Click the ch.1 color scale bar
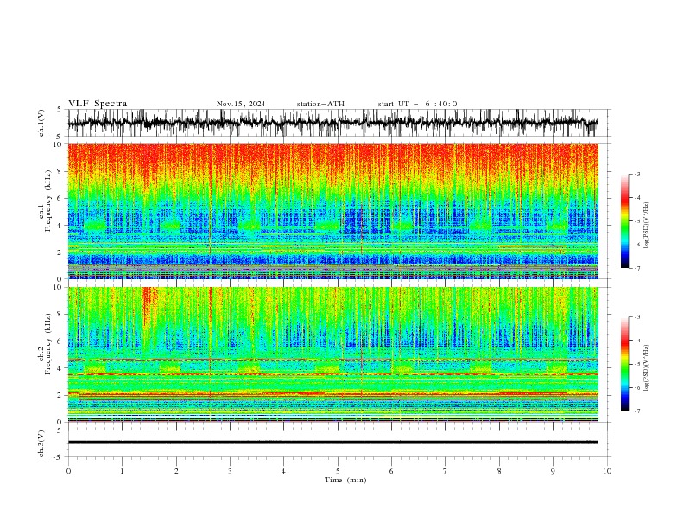This screenshot has height=529, width=684. click(624, 221)
